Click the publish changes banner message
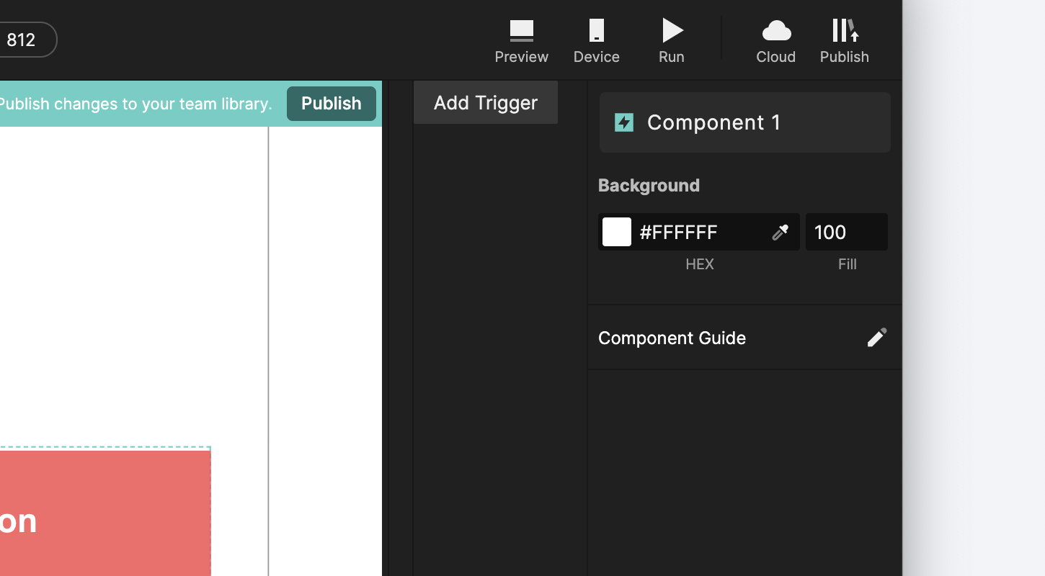Viewport: 1045px width, 576px height. pyautogui.click(x=135, y=104)
